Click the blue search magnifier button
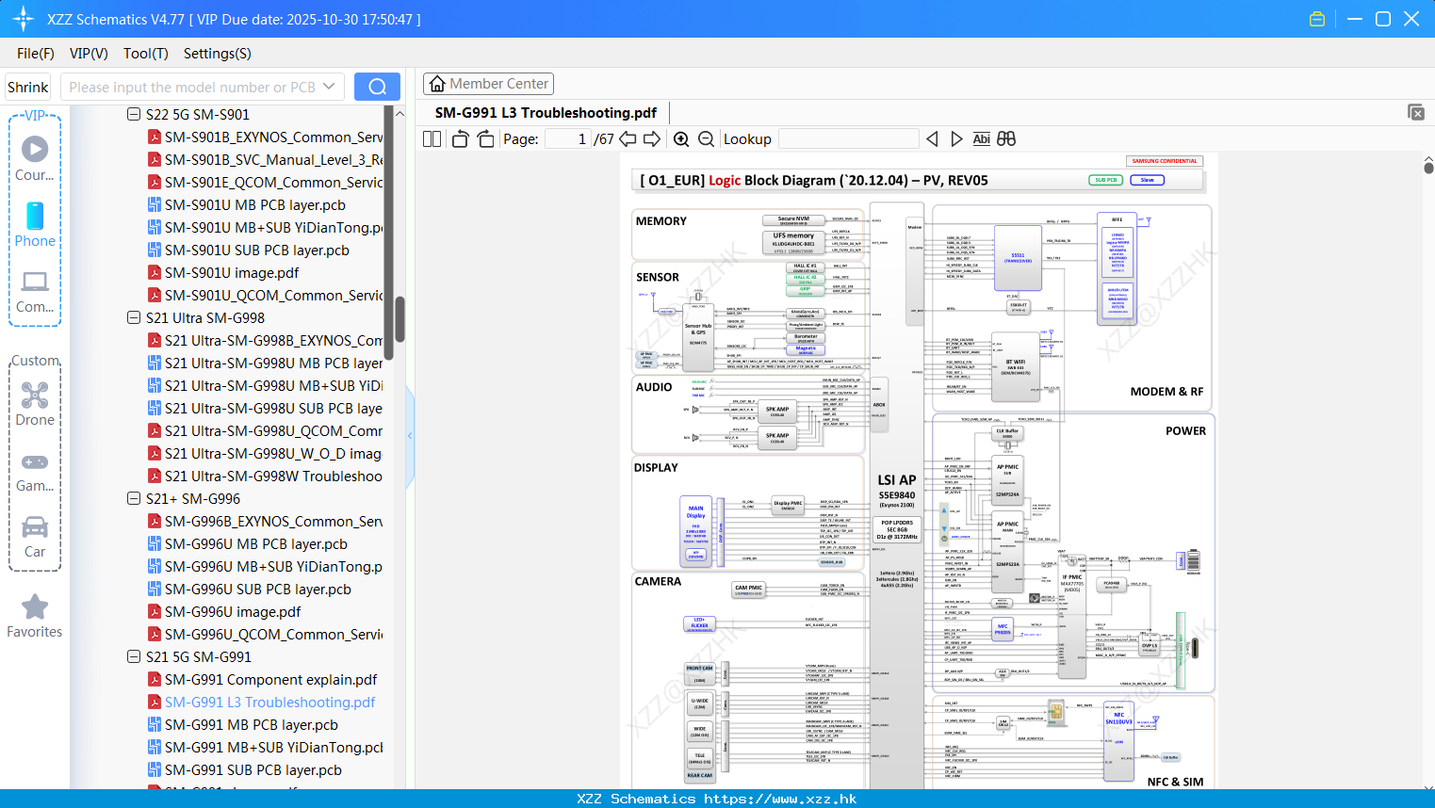Screen dimensions: 1435x808 [x=377, y=87]
